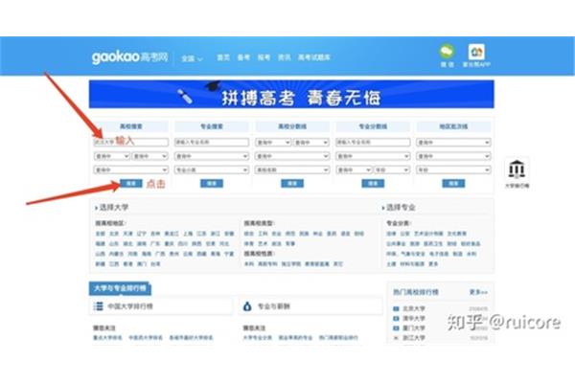Open the APP download icon in header
This screenshot has height=383, width=575.
(x=476, y=52)
